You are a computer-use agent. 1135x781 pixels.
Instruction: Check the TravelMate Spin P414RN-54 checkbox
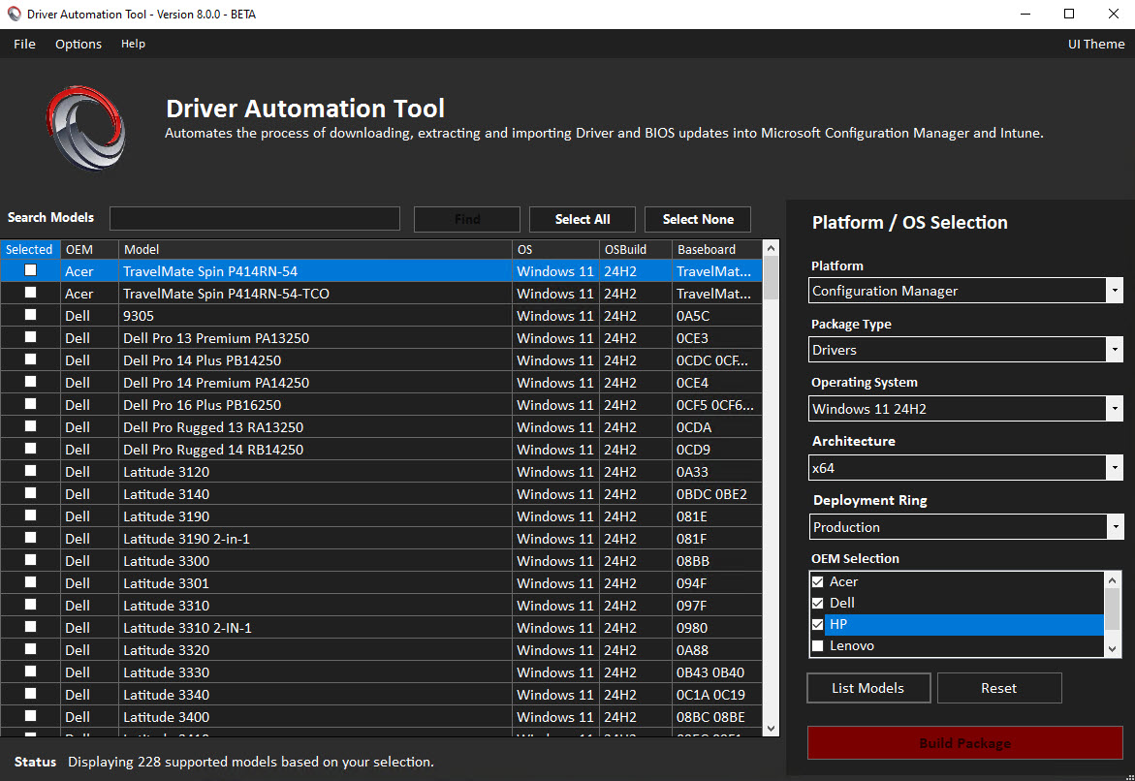(29, 271)
